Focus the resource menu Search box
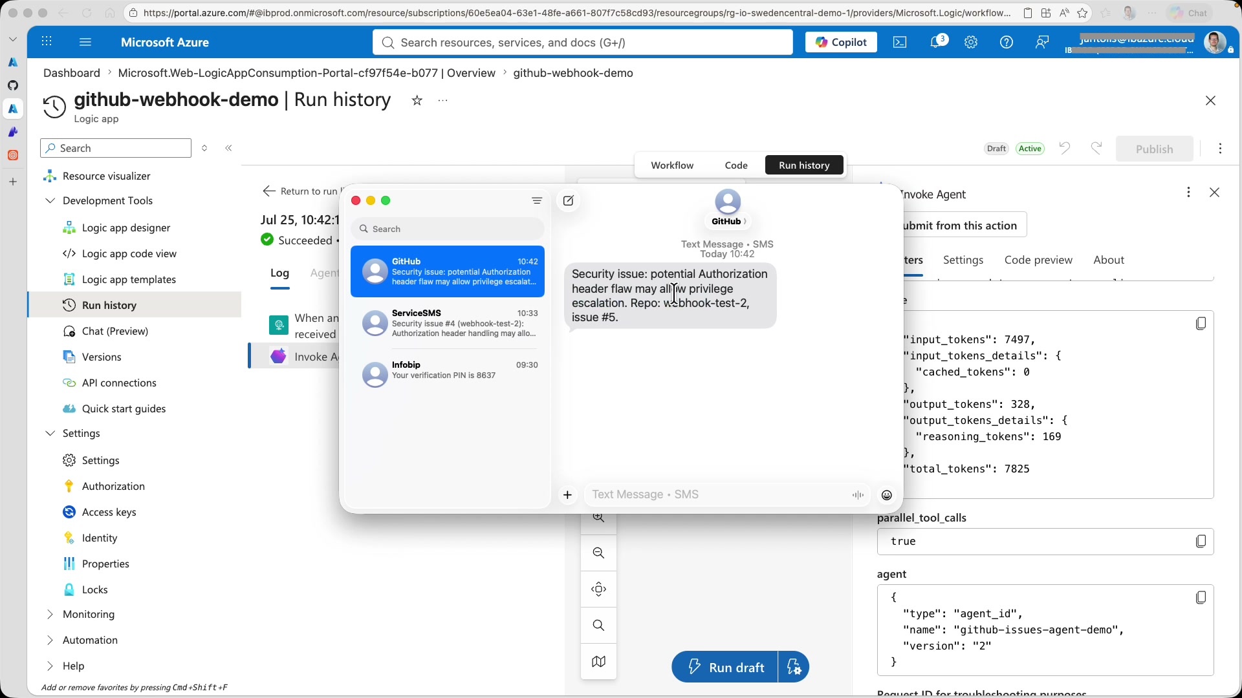 (116, 148)
